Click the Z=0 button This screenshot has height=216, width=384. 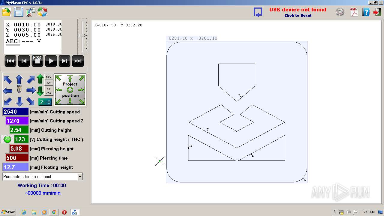tap(45, 102)
